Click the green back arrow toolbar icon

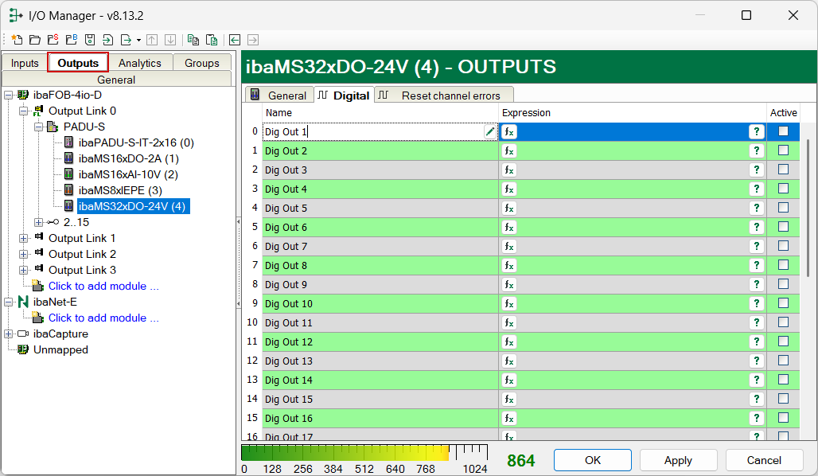click(x=235, y=39)
